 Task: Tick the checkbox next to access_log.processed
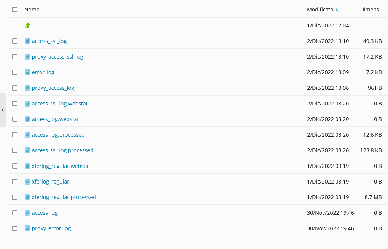click(x=15, y=135)
